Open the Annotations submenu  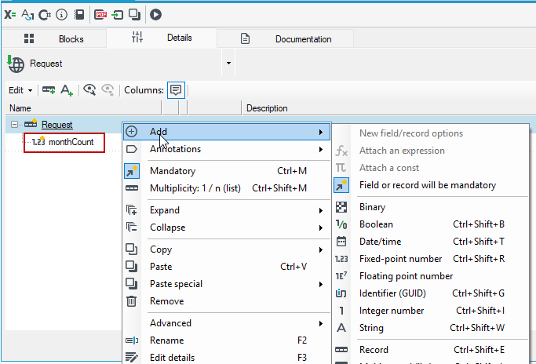coord(227,149)
